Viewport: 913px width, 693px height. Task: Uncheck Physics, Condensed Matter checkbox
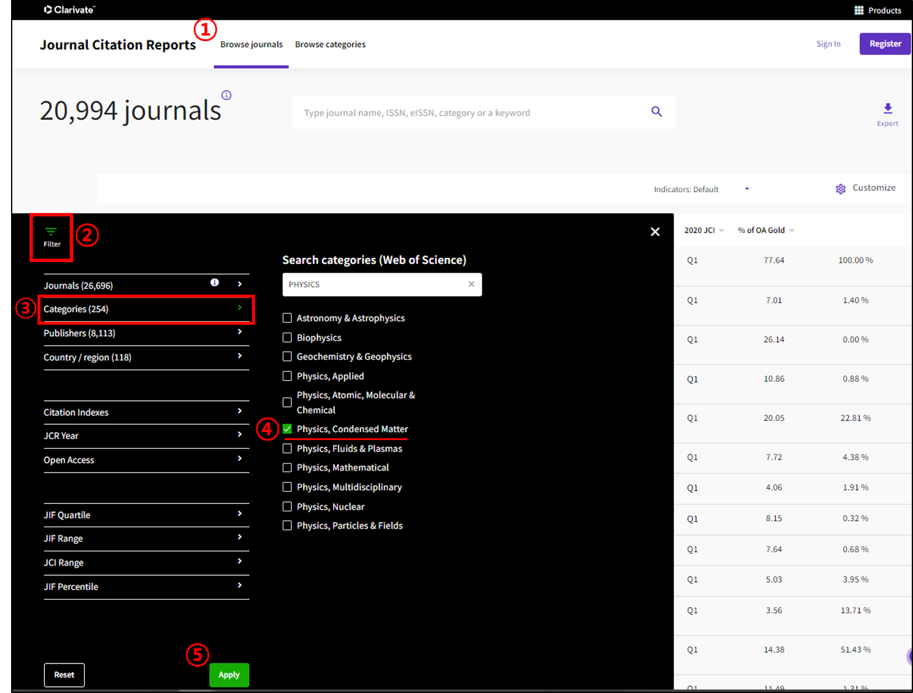coord(287,429)
